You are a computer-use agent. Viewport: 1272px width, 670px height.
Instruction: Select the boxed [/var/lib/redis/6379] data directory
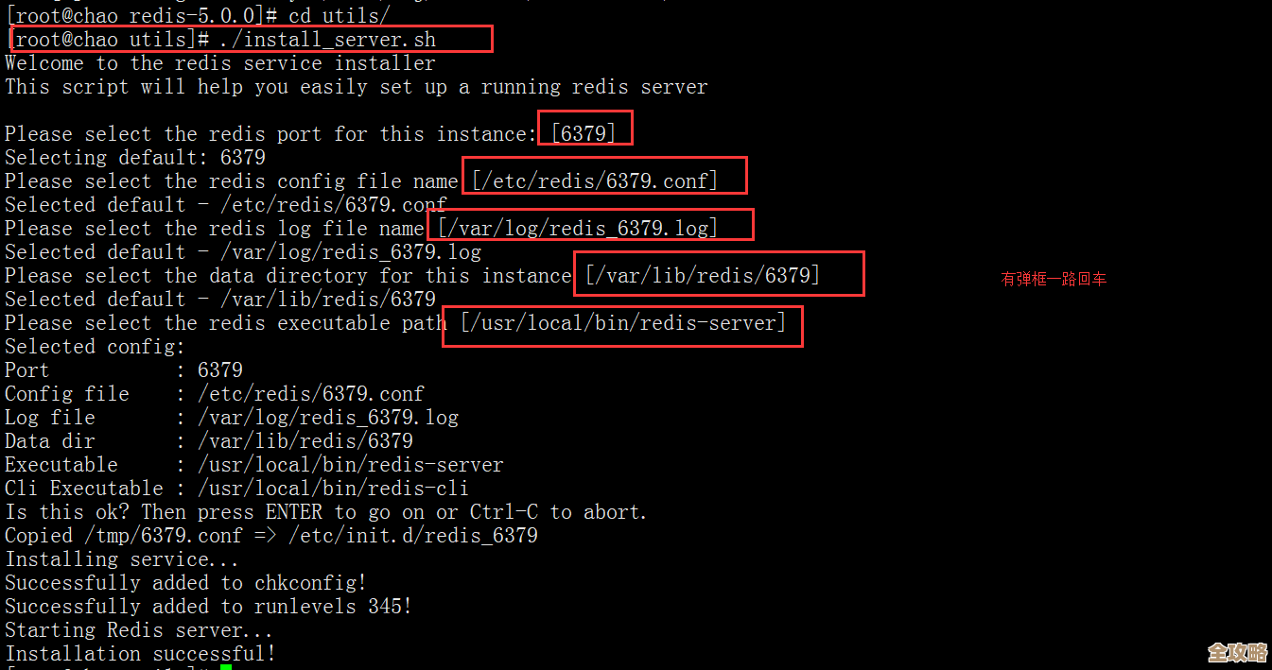[x=703, y=275]
